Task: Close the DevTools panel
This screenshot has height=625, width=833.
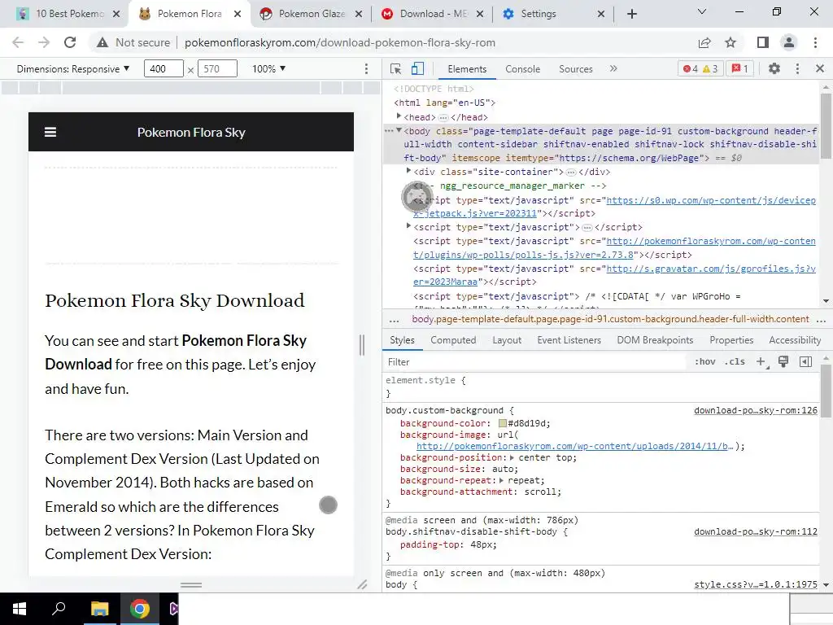Action: pyautogui.click(x=820, y=68)
